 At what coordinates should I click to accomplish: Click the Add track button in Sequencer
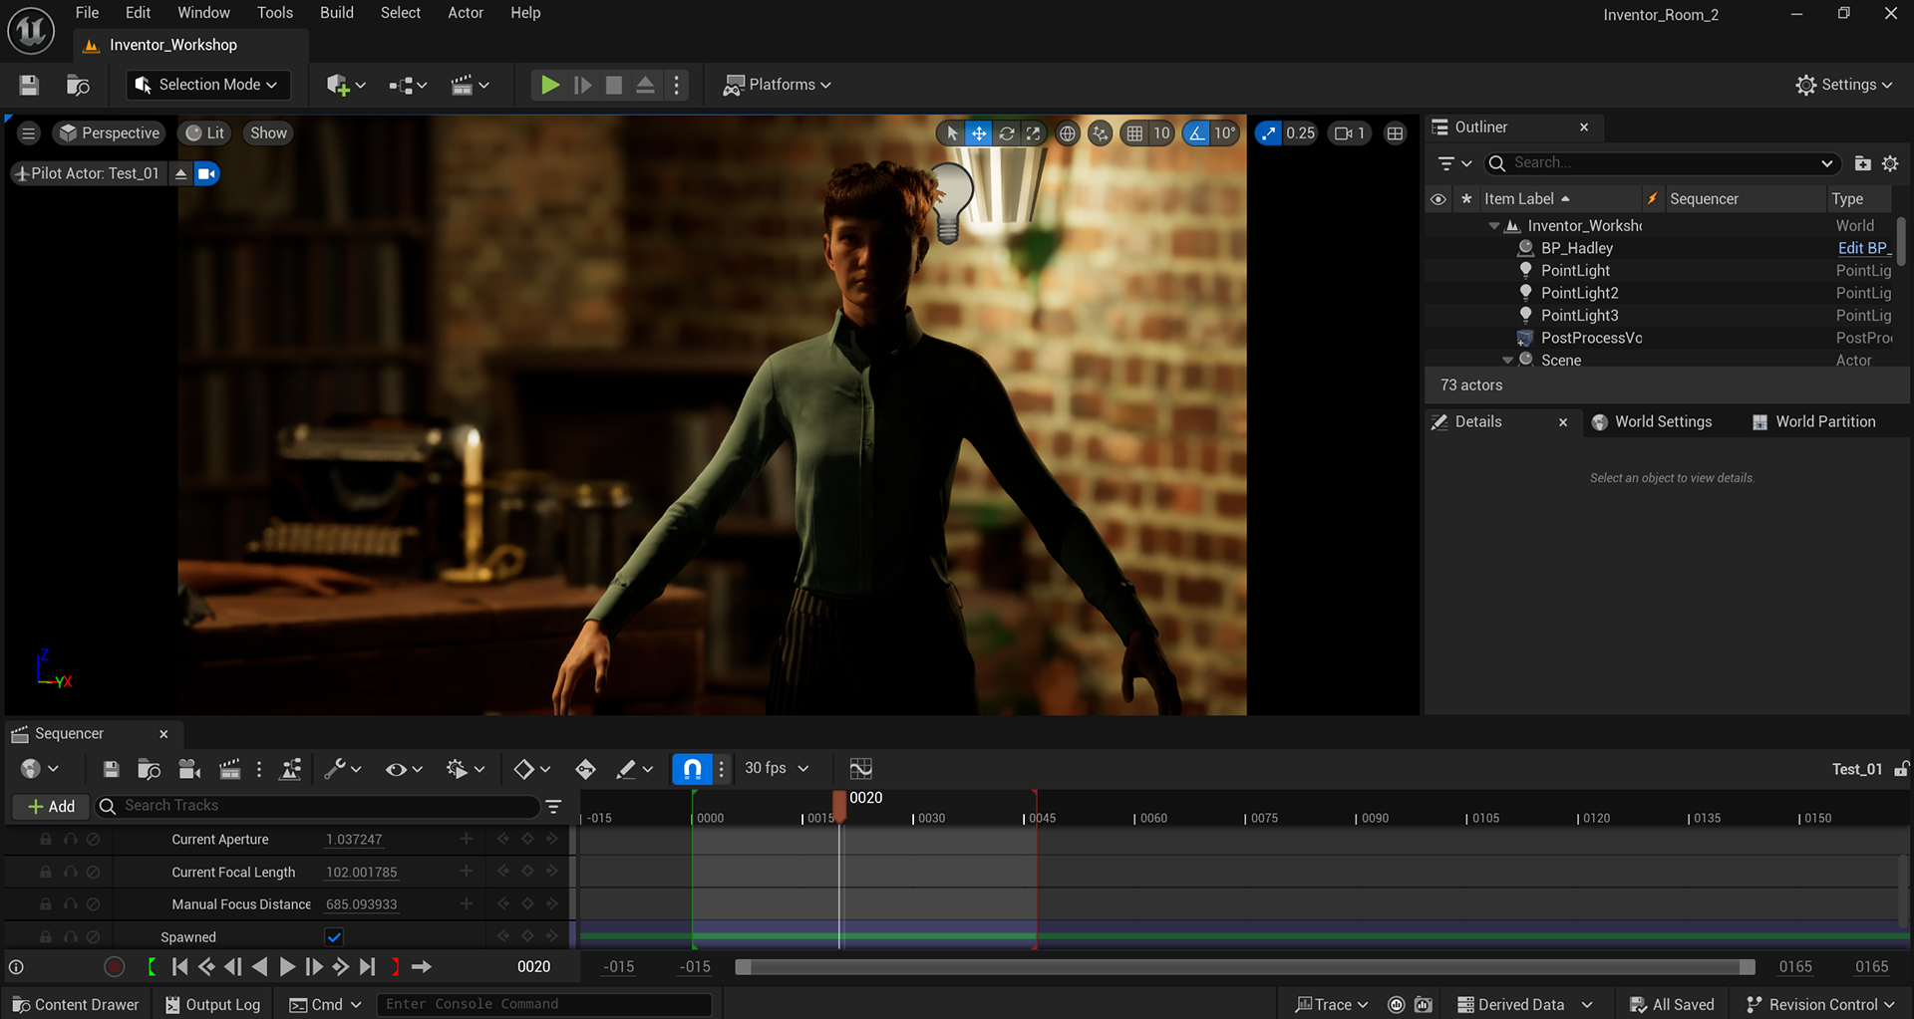pyautogui.click(x=51, y=806)
